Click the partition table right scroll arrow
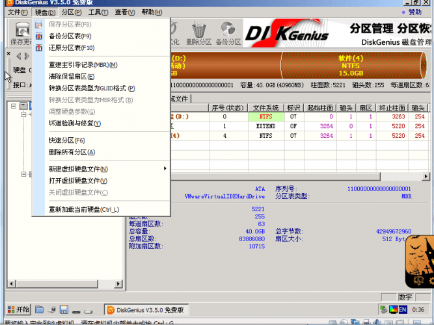 tap(426, 176)
